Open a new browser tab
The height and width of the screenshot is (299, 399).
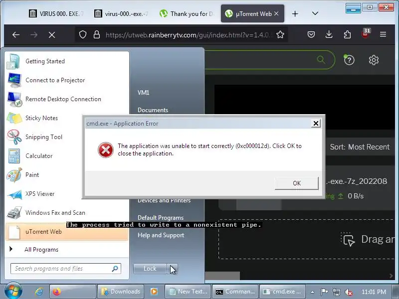(295, 13)
